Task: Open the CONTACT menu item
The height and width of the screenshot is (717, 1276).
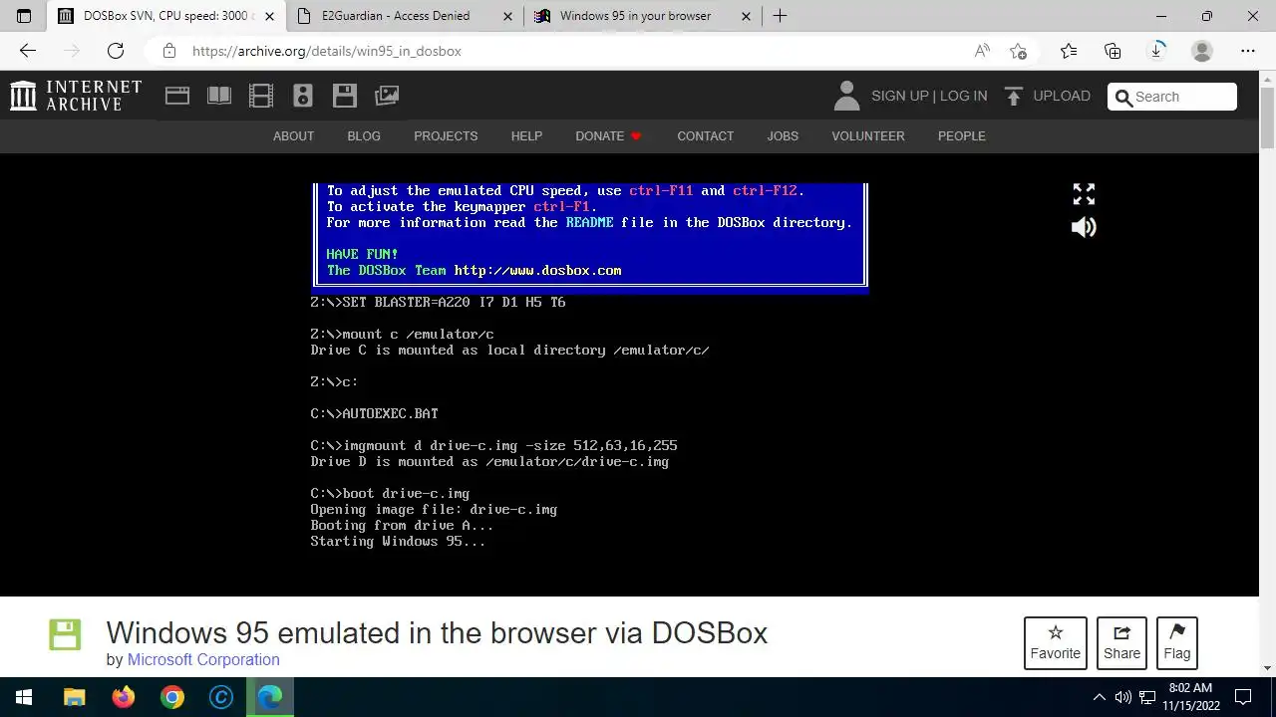Action: (x=705, y=135)
